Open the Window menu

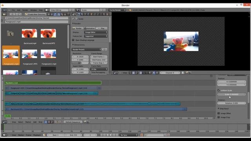(x=33, y=10)
